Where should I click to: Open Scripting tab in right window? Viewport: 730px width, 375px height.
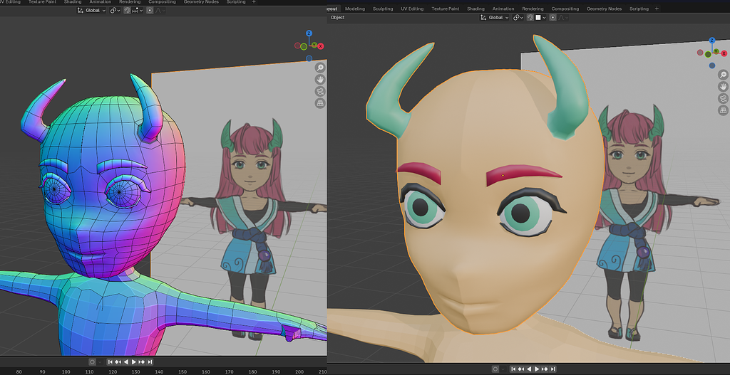pyautogui.click(x=639, y=9)
